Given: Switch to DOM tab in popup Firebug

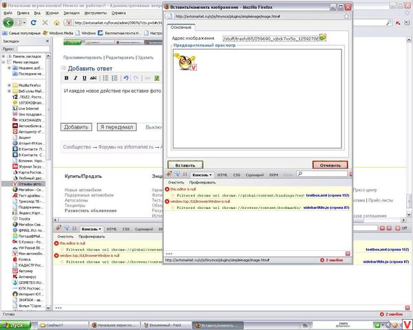Looking at the screenshot, I should coord(274,175).
